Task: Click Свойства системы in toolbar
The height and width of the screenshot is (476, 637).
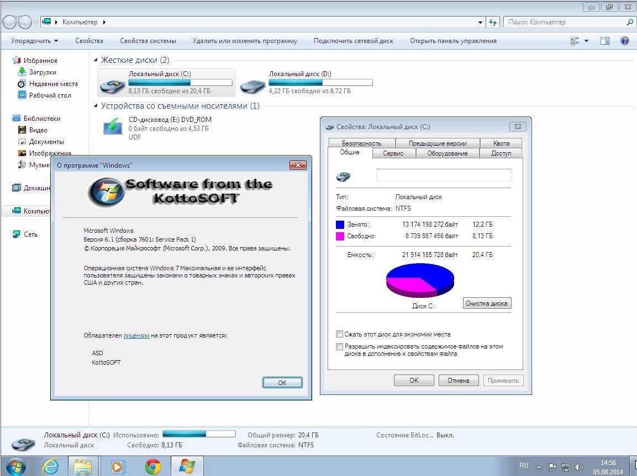Action: [x=148, y=41]
